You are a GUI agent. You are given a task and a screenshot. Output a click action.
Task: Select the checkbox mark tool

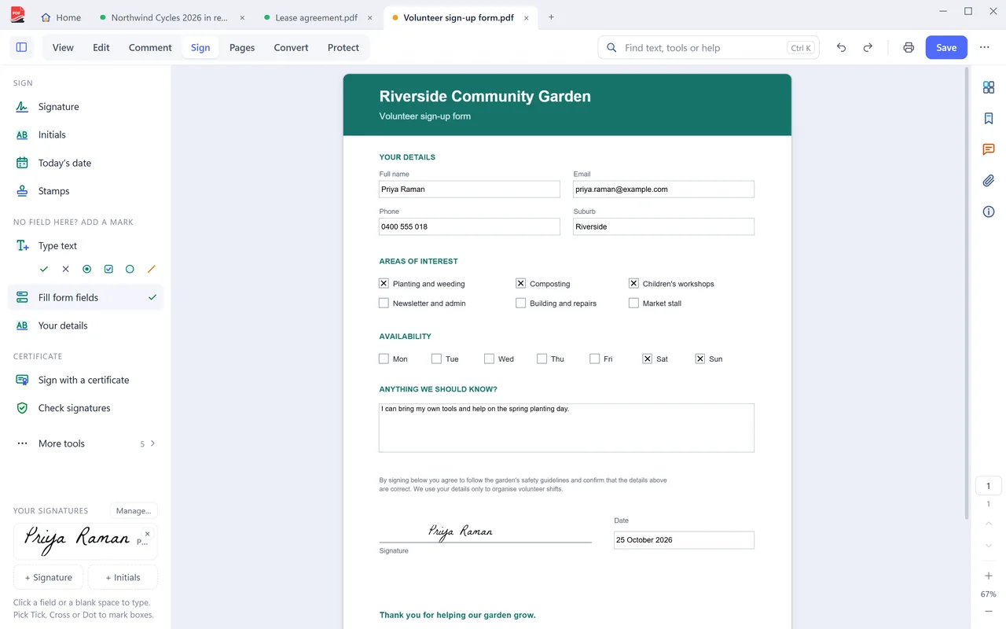coord(108,269)
